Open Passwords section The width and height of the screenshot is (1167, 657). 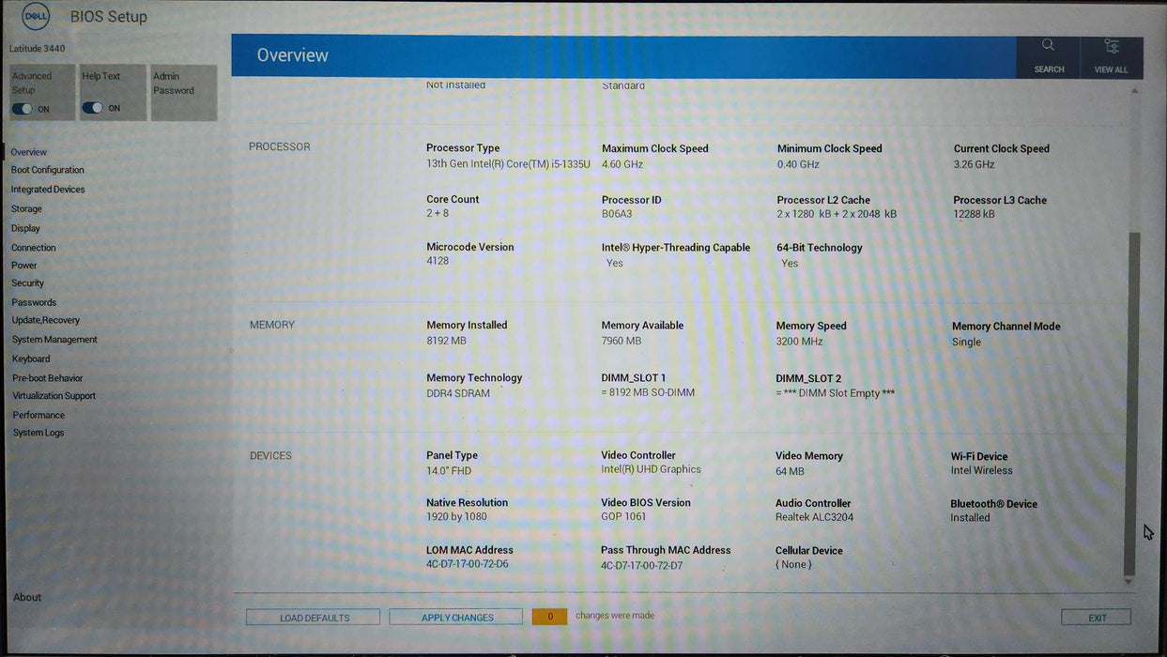pos(34,302)
